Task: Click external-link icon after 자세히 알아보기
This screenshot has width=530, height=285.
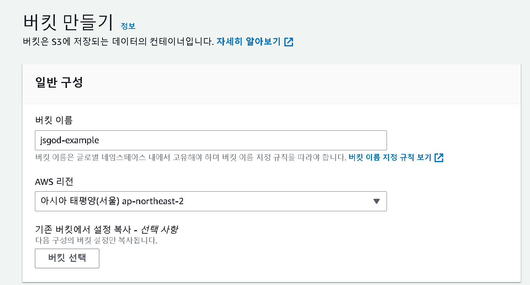Action: coord(289,42)
